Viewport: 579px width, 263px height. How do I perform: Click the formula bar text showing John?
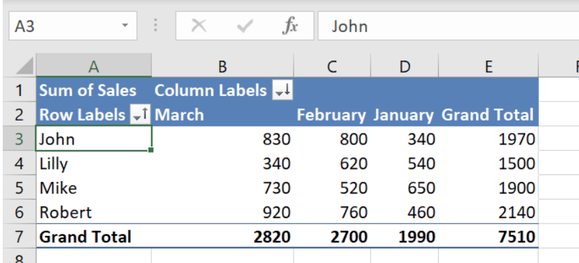(349, 26)
